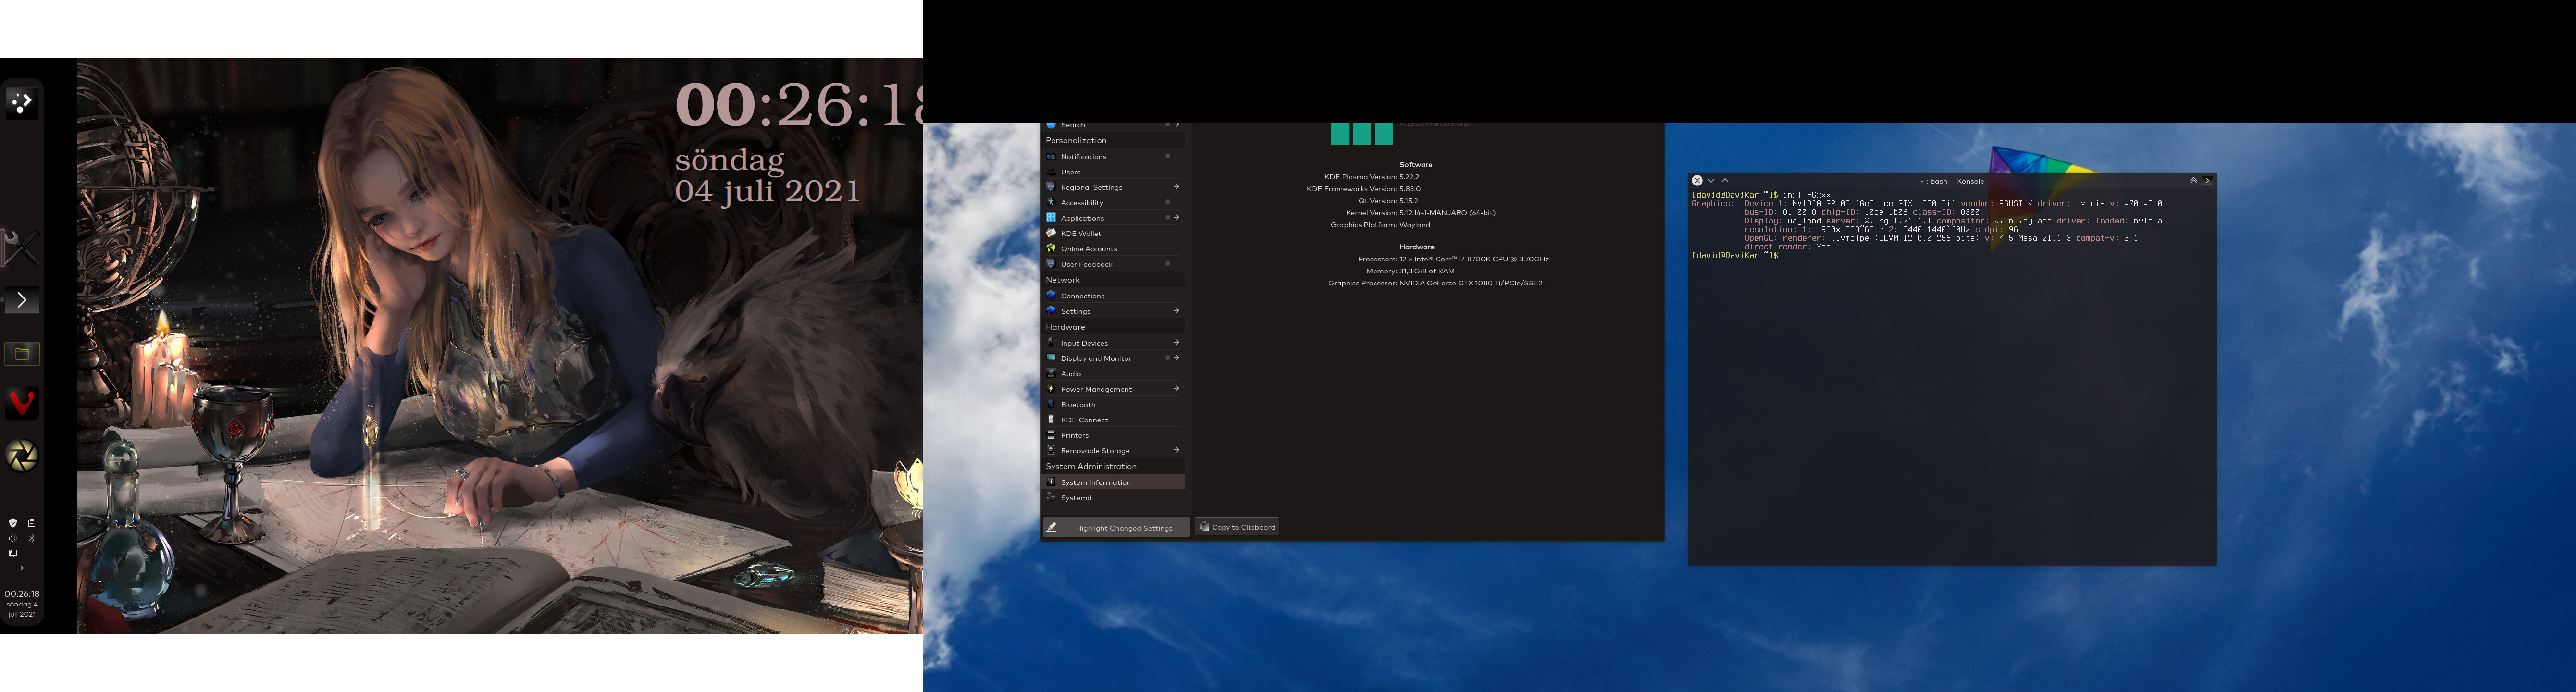Screen dimensions: 2576x692
Task: Open Audio settings
Action: [1113, 374]
